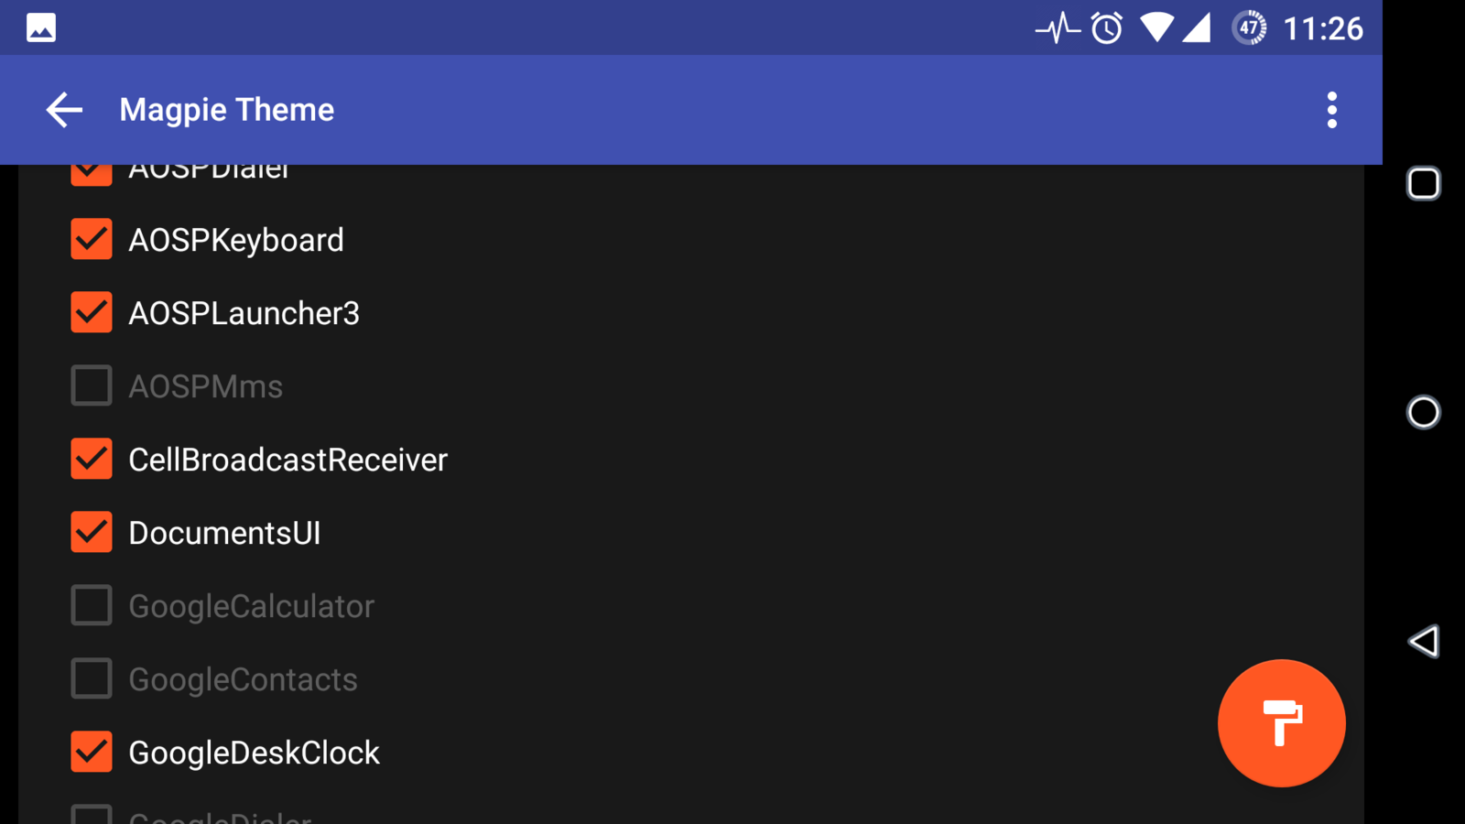The width and height of the screenshot is (1465, 824).
Task: Uncheck the AOSPKeyboard checkbox
Action: point(92,240)
